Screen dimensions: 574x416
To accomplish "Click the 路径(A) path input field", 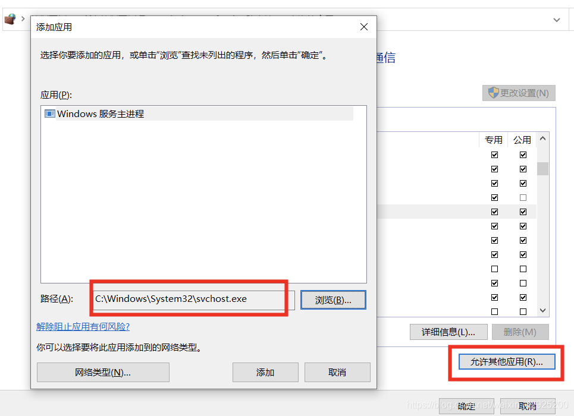I will (x=194, y=300).
